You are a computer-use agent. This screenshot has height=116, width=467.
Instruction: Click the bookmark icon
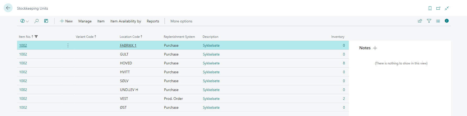[x=430, y=8]
